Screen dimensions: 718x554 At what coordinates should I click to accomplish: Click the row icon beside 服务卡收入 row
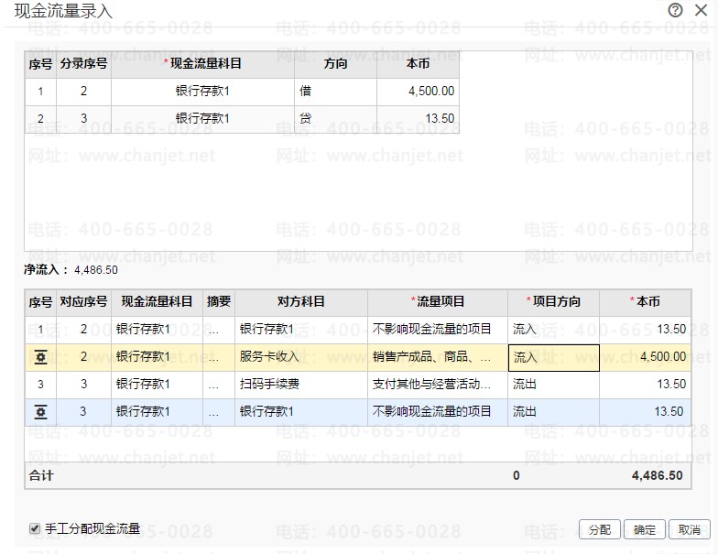point(40,357)
